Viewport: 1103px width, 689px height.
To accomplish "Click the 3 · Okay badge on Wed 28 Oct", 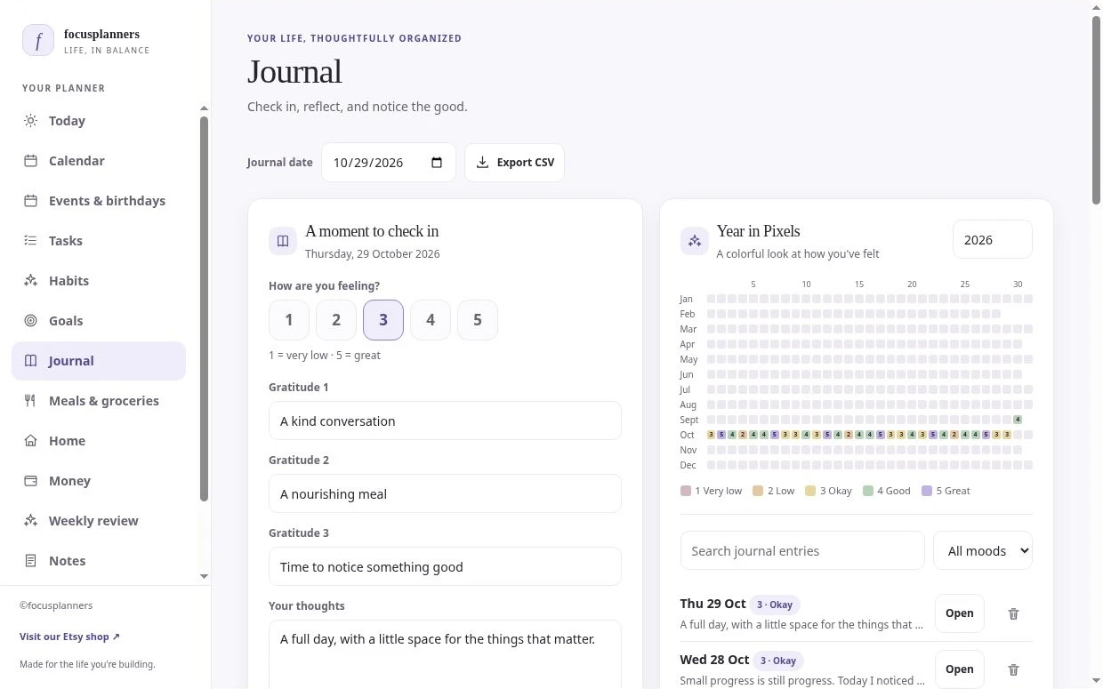I will [x=778, y=661].
